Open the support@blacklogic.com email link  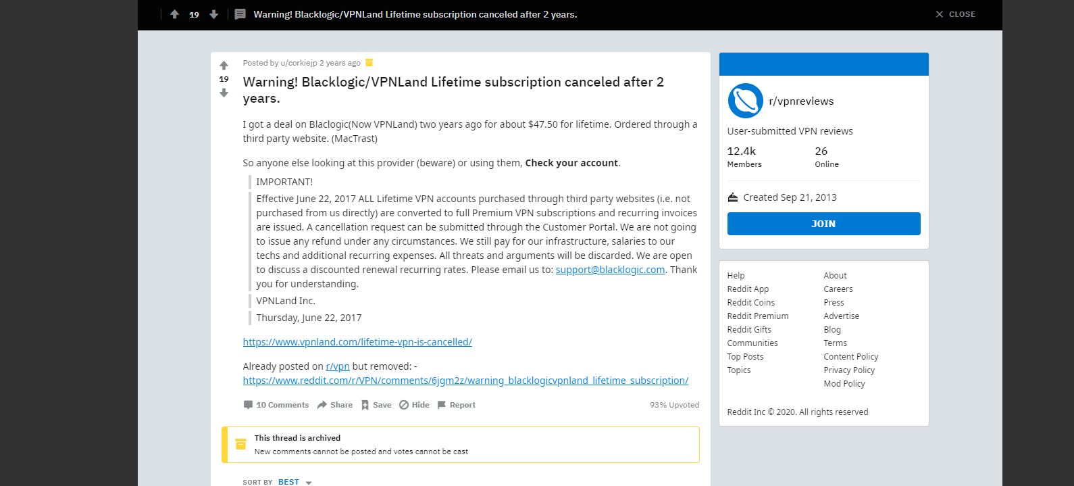coord(610,270)
